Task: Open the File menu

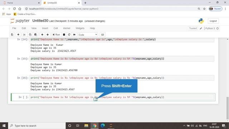Action: (x=14, y=28)
